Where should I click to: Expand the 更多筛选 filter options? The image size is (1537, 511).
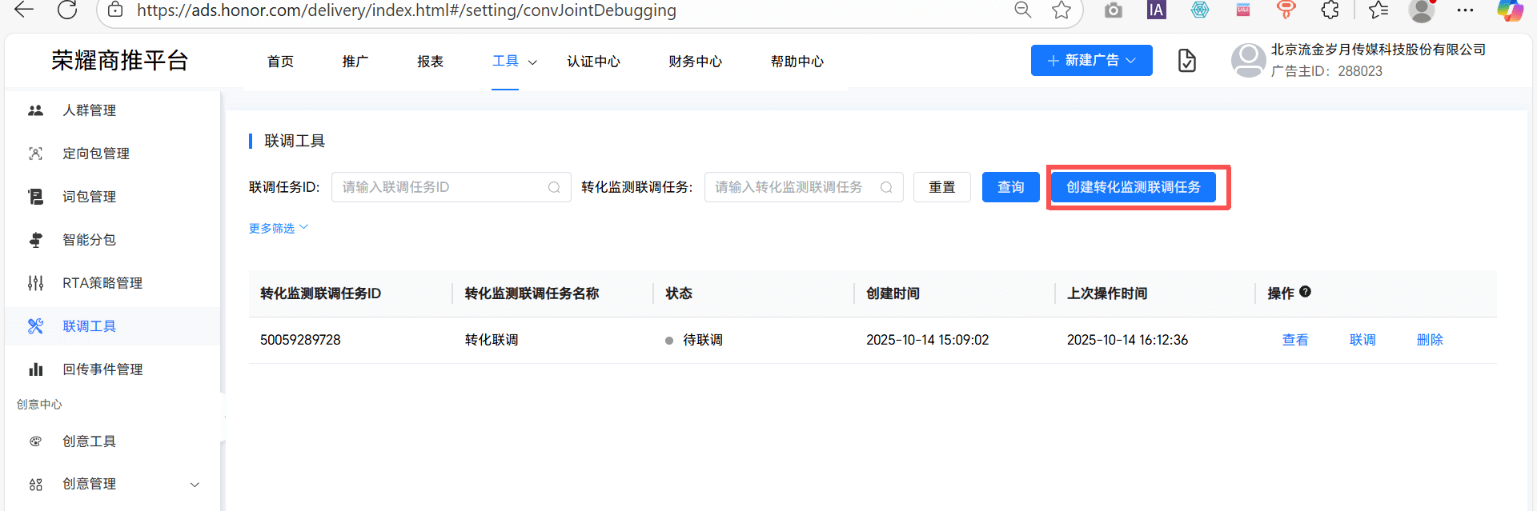[x=278, y=229]
